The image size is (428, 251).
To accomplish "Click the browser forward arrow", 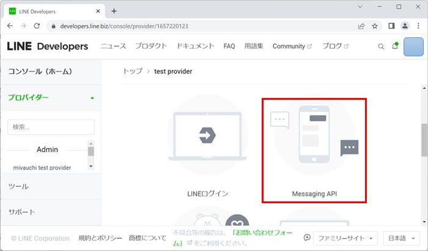I will [23, 26].
